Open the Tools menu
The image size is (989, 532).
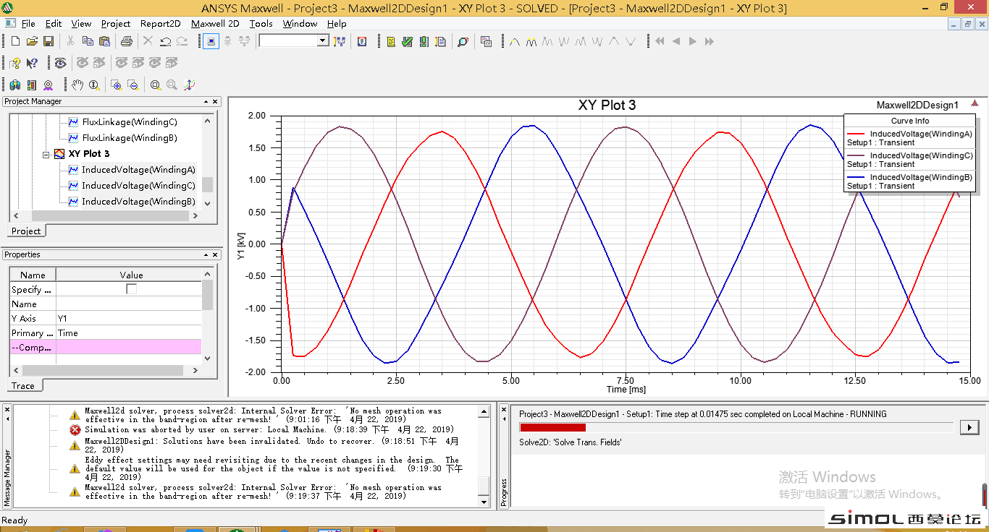coord(261,23)
